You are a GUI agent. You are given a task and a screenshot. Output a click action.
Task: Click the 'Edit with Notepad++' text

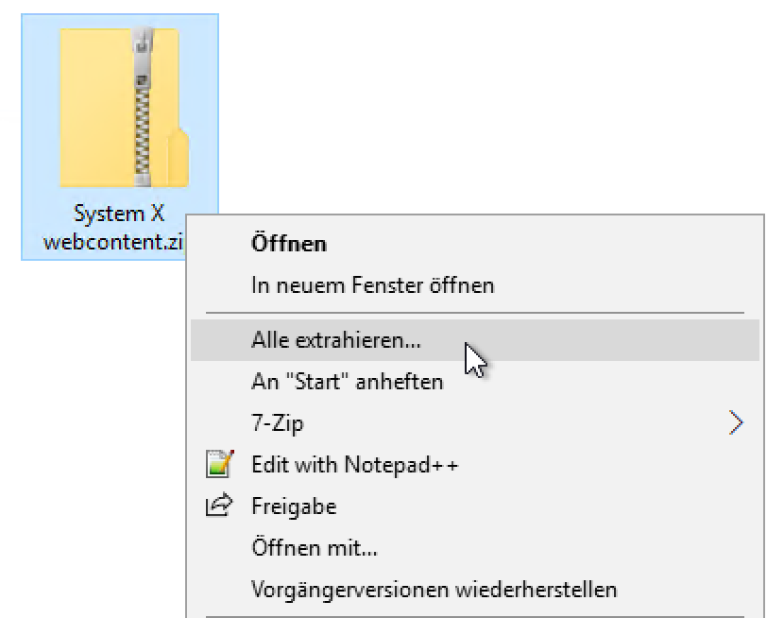pos(354,465)
